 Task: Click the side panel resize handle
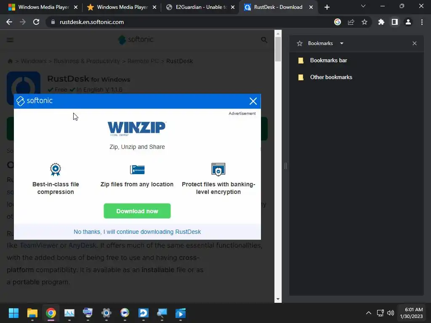(286, 166)
